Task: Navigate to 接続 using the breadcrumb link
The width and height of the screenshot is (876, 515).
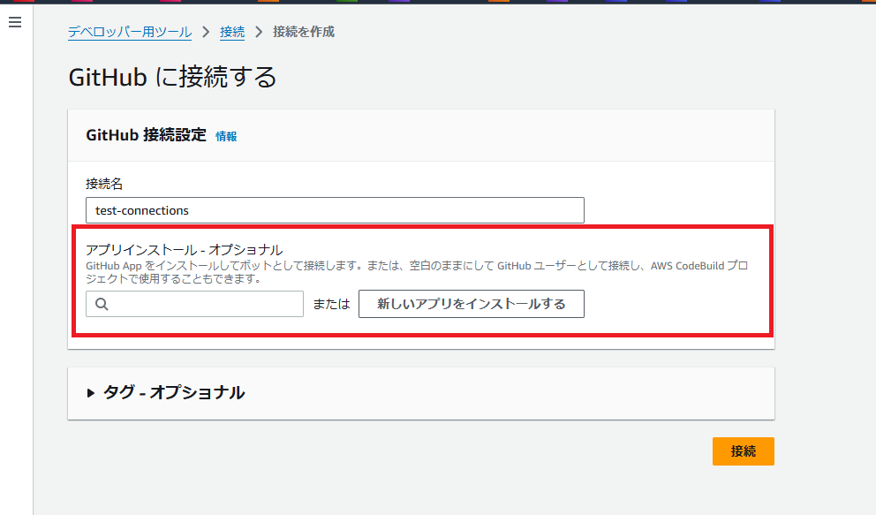Action: [231, 31]
